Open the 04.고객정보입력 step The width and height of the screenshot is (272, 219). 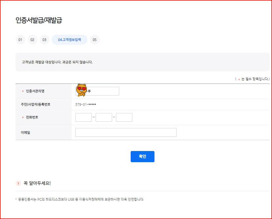point(69,40)
